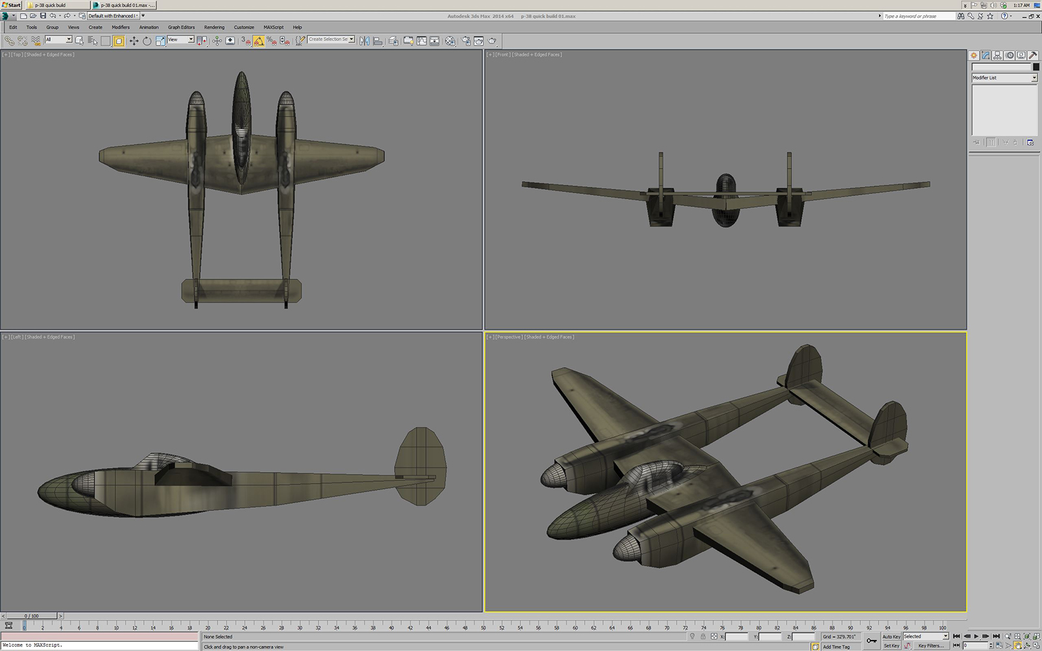This screenshot has width=1042, height=651.
Task: Click the current frame number field
Action: pos(975,644)
